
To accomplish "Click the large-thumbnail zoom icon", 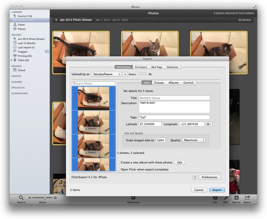I will click(x=55, y=198).
